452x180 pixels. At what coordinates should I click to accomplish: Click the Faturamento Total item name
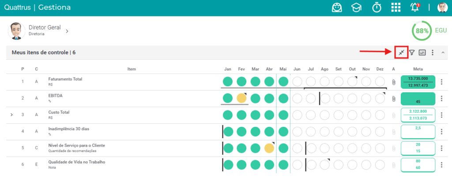[x=65, y=79]
